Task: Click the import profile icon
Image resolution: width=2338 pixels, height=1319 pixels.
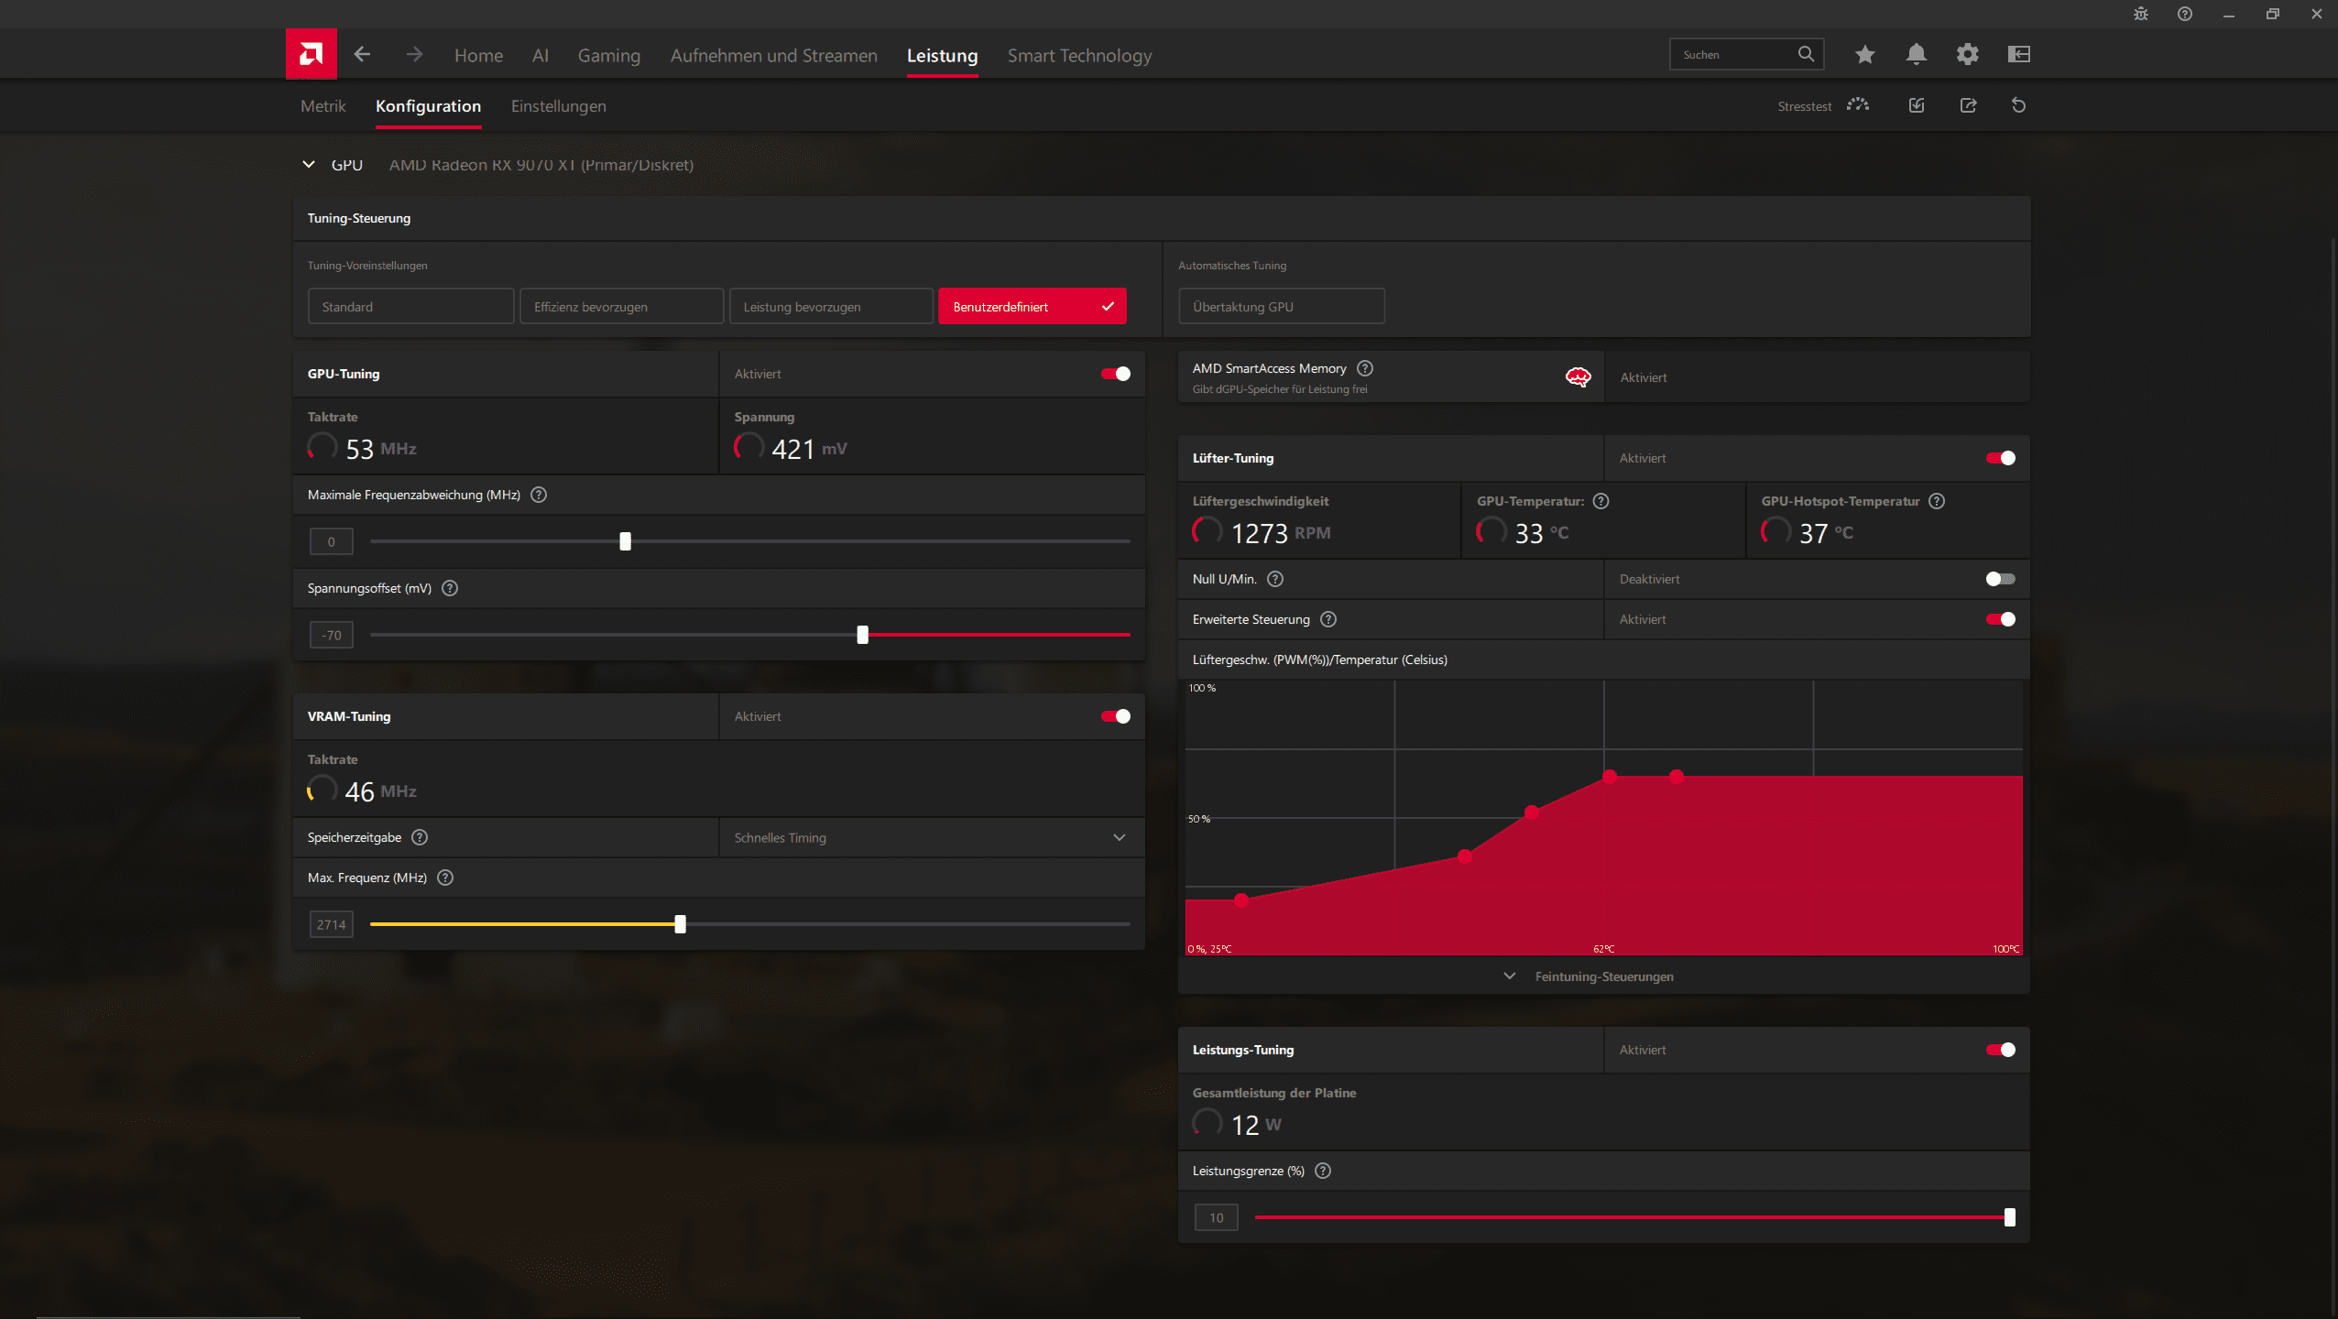Action: coord(1916,105)
